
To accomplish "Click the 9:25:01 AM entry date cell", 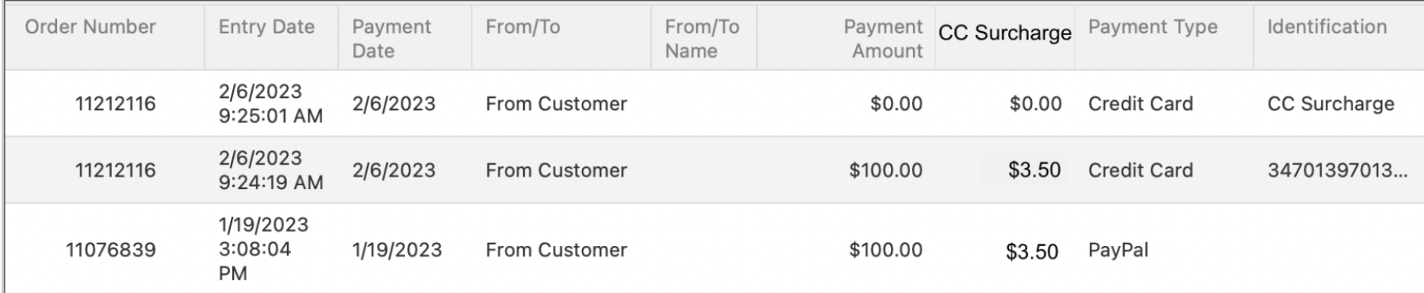I will [x=271, y=103].
